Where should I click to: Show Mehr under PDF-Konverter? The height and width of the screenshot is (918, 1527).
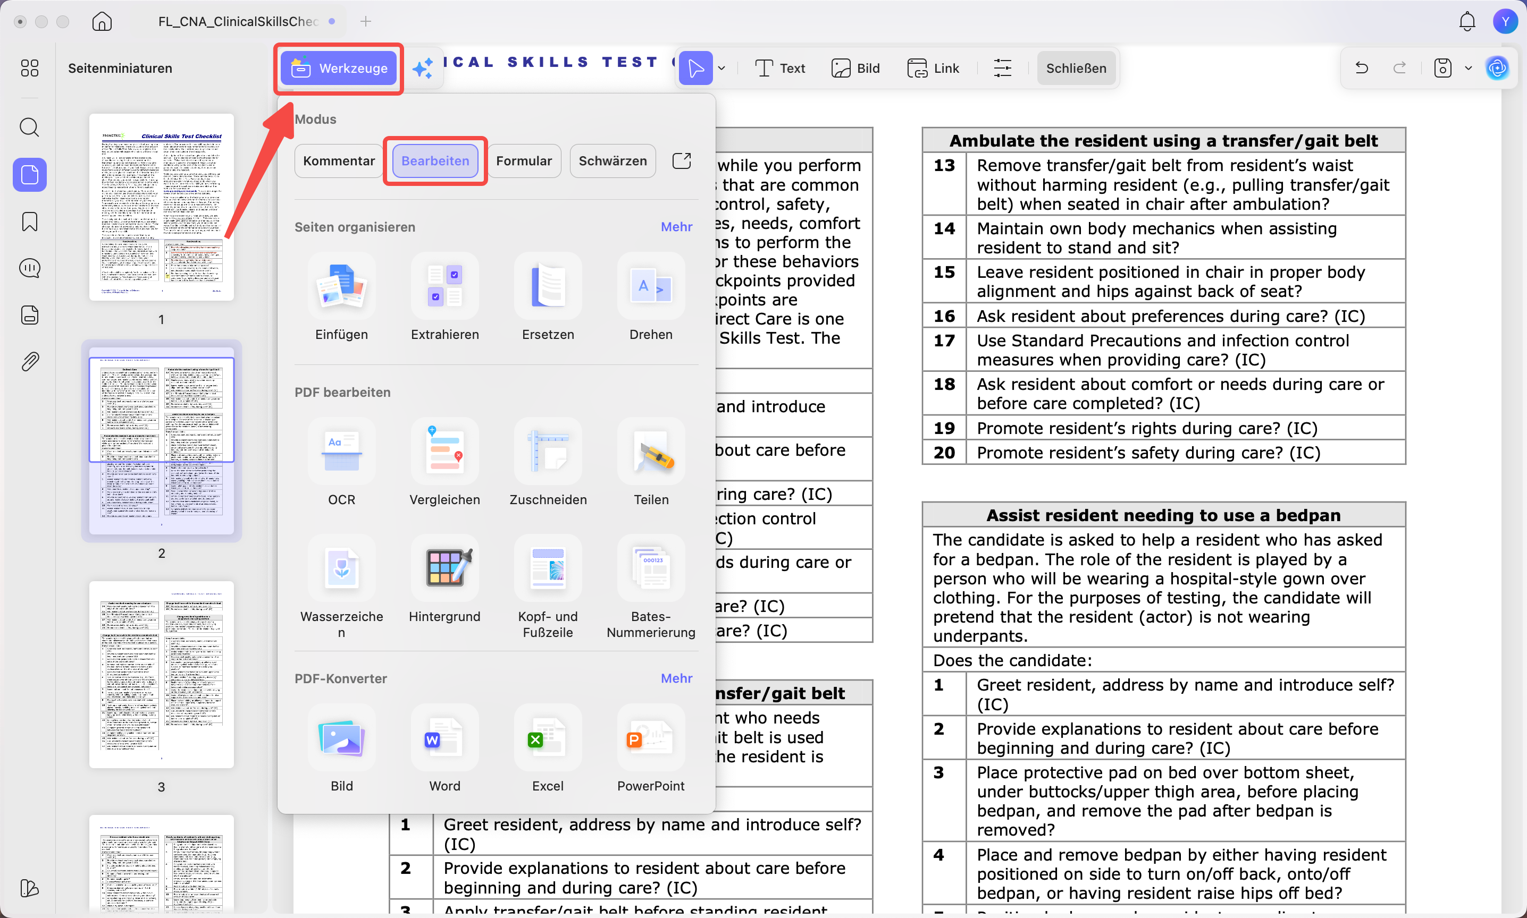coord(676,678)
